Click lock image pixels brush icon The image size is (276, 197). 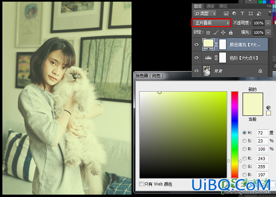tap(216, 32)
